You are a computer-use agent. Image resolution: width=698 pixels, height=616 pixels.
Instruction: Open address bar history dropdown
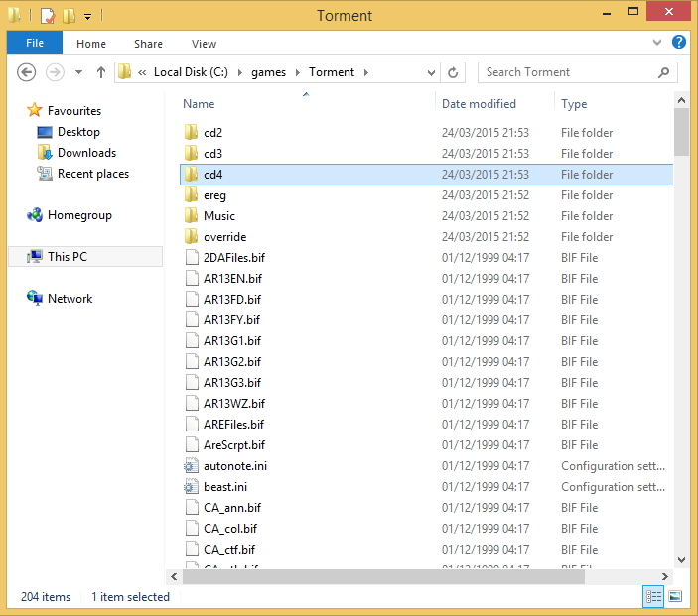(431, 72)
